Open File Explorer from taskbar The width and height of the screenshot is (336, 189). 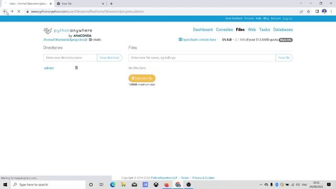tap(123, 184)
